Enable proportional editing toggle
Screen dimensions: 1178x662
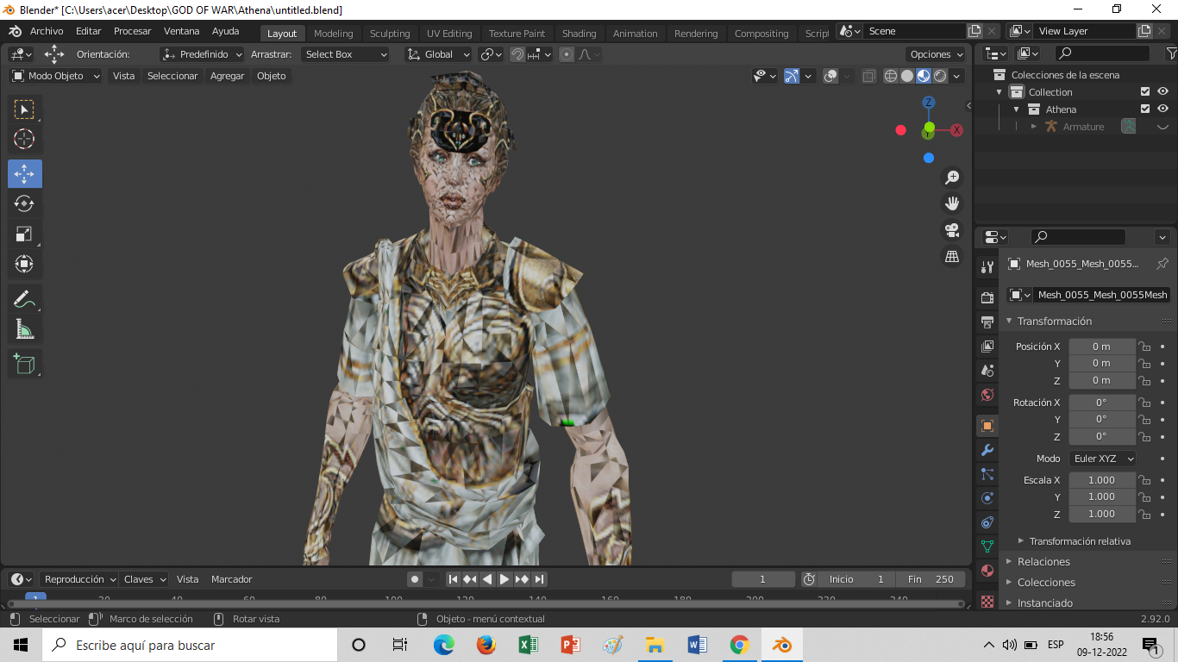coord(567,54)
